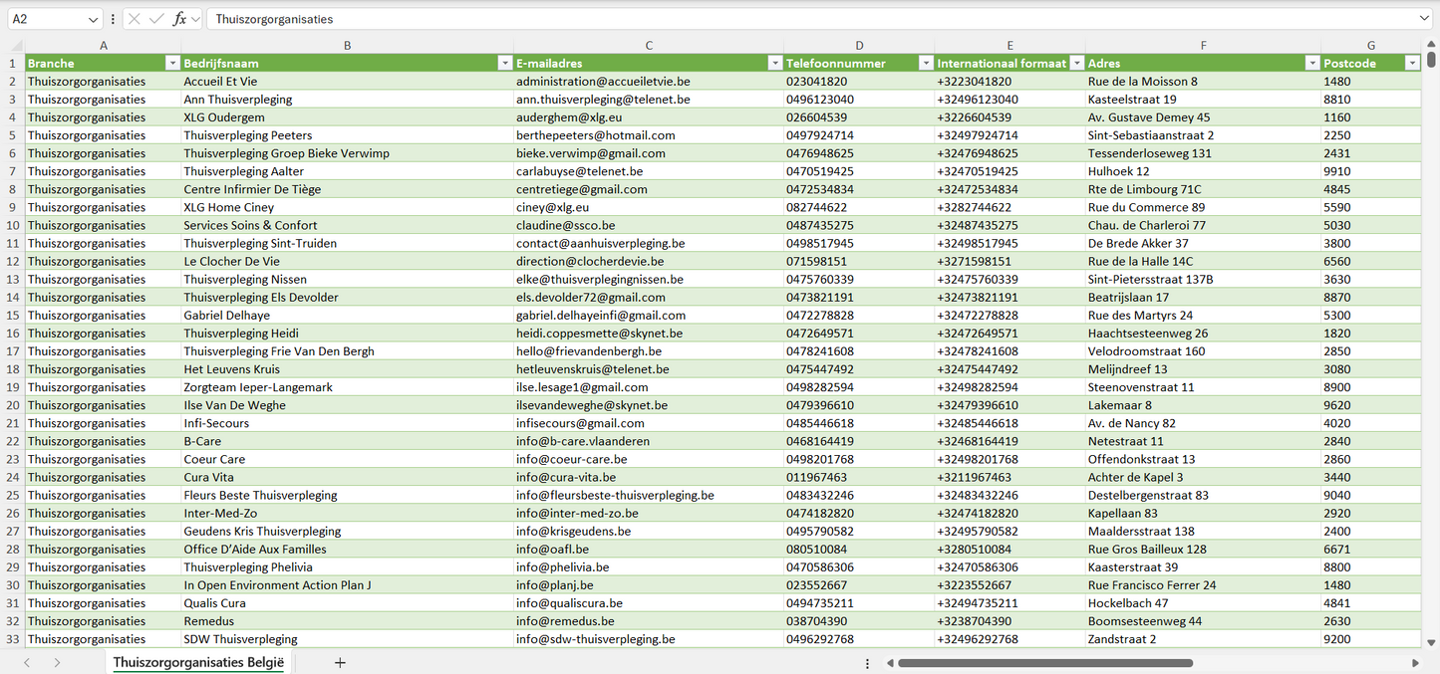Open the Branche column filter dropdown
Image resolution: width=1440 pixels, height=674 pixels.
pyautogui.click(x=172, y=63)
